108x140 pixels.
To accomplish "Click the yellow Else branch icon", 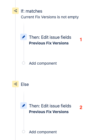I will pos(15,84).
